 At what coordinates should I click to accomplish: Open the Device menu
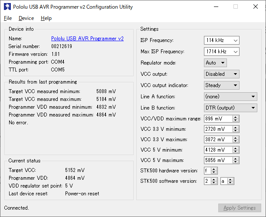26,18
